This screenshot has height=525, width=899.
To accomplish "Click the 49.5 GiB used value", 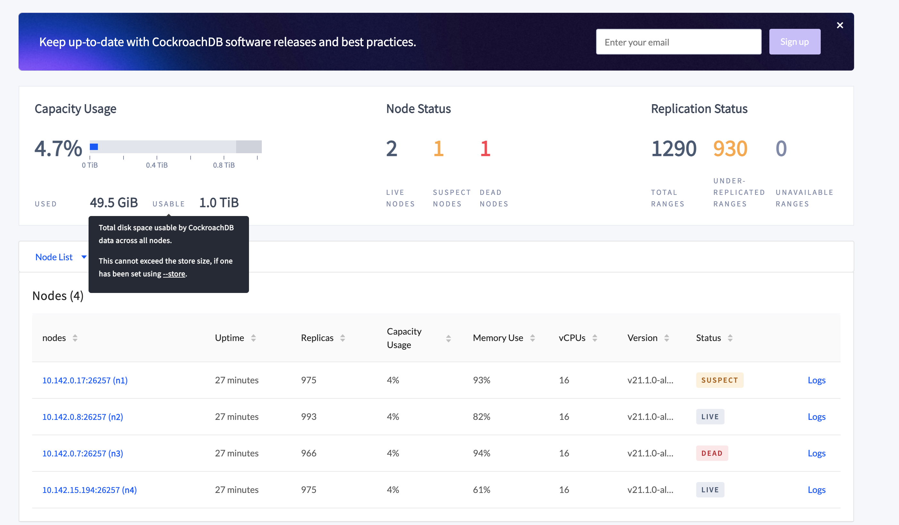I will (114, 203).
